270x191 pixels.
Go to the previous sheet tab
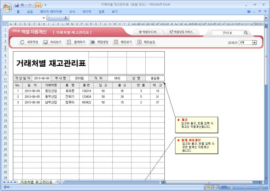pyautogui.click(x=8, y=182)
